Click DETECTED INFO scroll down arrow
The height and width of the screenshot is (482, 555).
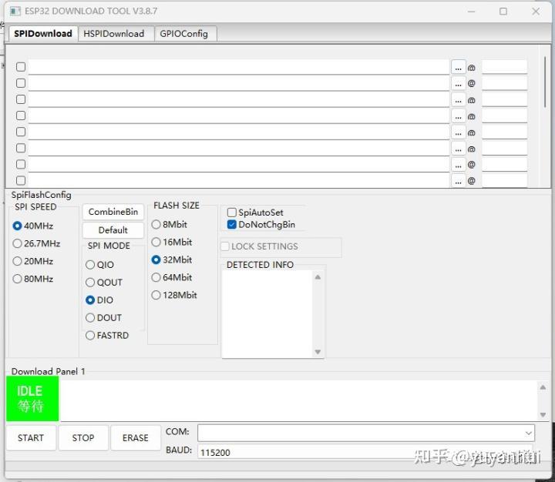point(318,352)
